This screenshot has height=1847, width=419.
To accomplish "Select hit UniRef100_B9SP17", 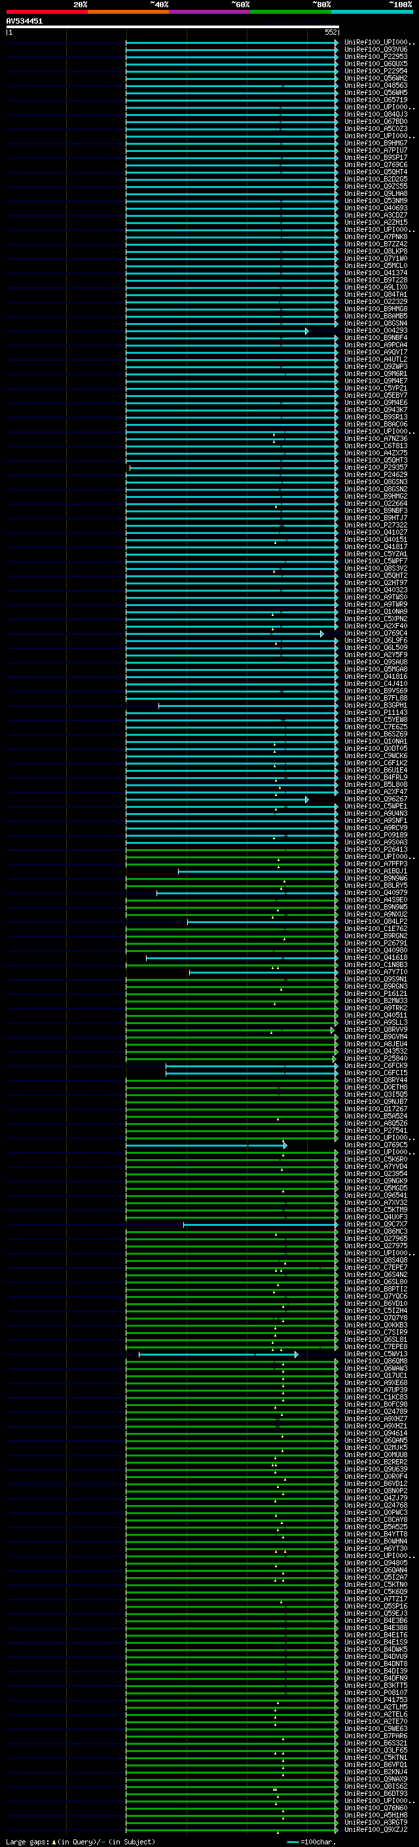I will pos(375,158).
